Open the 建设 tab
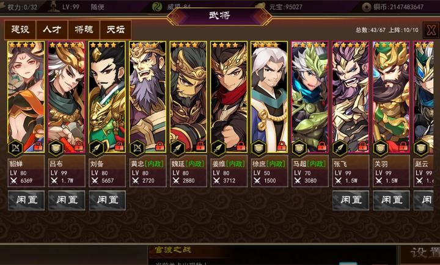This screenshot has width=440, height=265. (20, 29)
